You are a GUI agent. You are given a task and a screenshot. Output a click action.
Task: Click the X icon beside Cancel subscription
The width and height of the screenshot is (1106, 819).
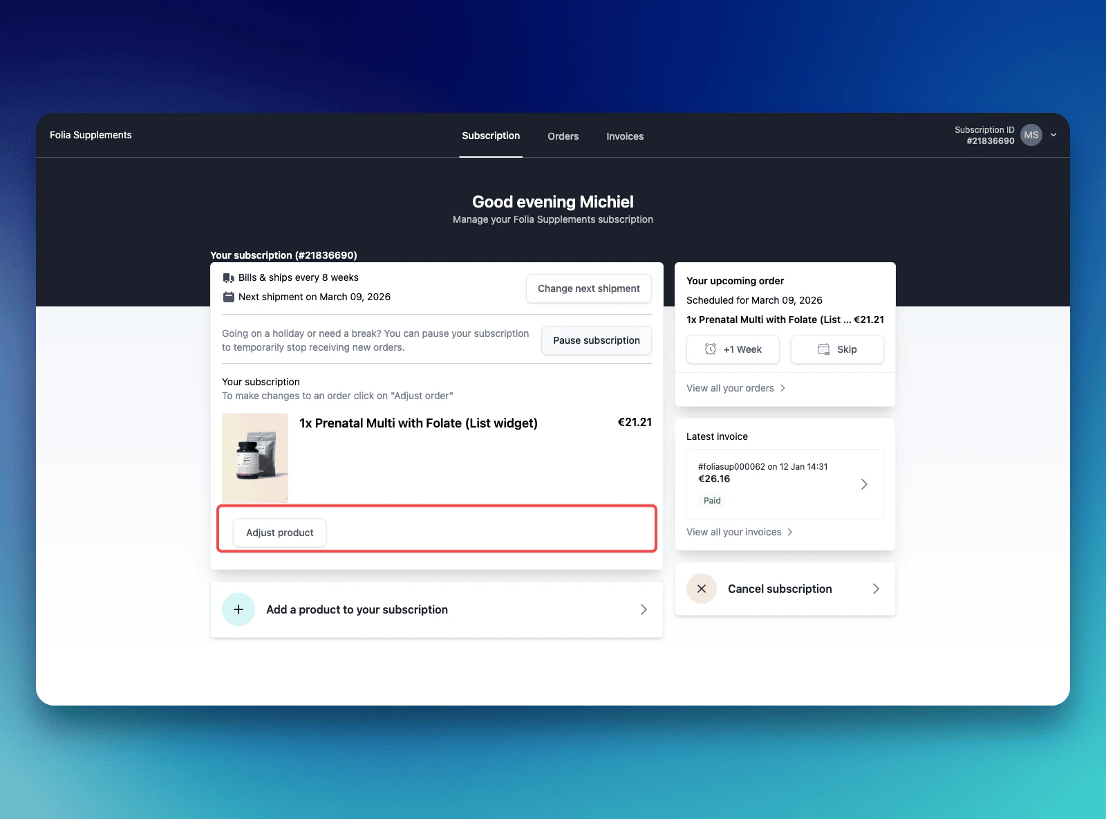click(x=701, y=589)
